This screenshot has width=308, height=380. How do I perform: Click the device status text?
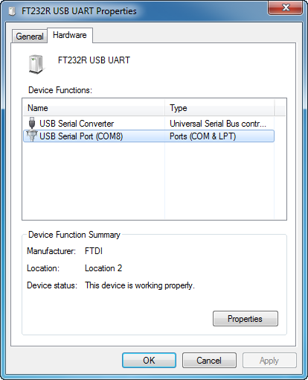coord(140,285)
